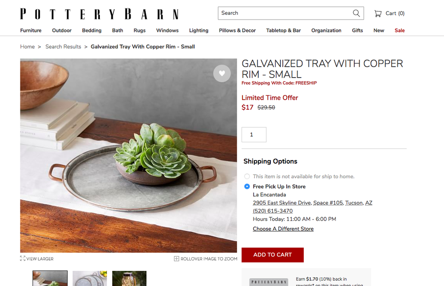Image resolution: width=444 pixels, height=286 pixels.
Task: Go to Home breadcrumb link
Action: pyautogui.click(x=27, y=47)
